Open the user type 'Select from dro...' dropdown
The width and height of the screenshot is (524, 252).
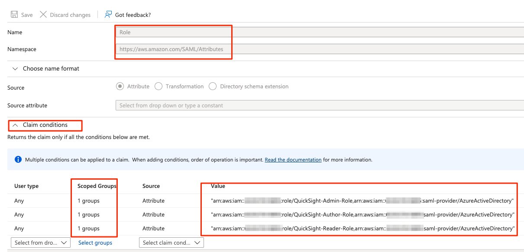[x=40, y=242]
